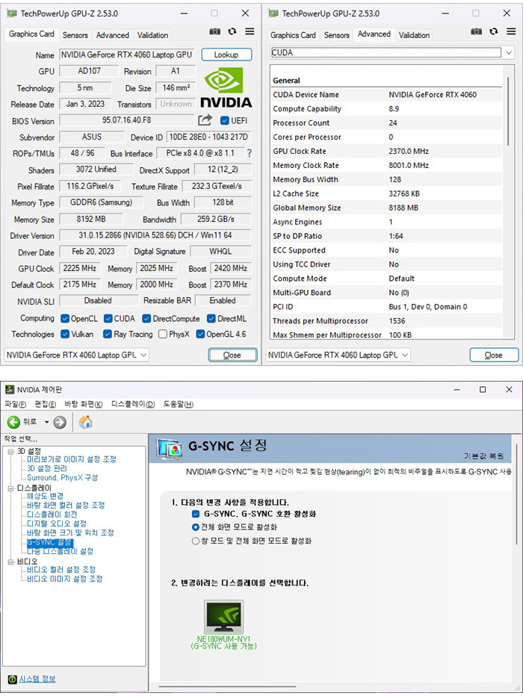
Task: Toggle the CUDA checkbox
Action: [x=108, y=319]
